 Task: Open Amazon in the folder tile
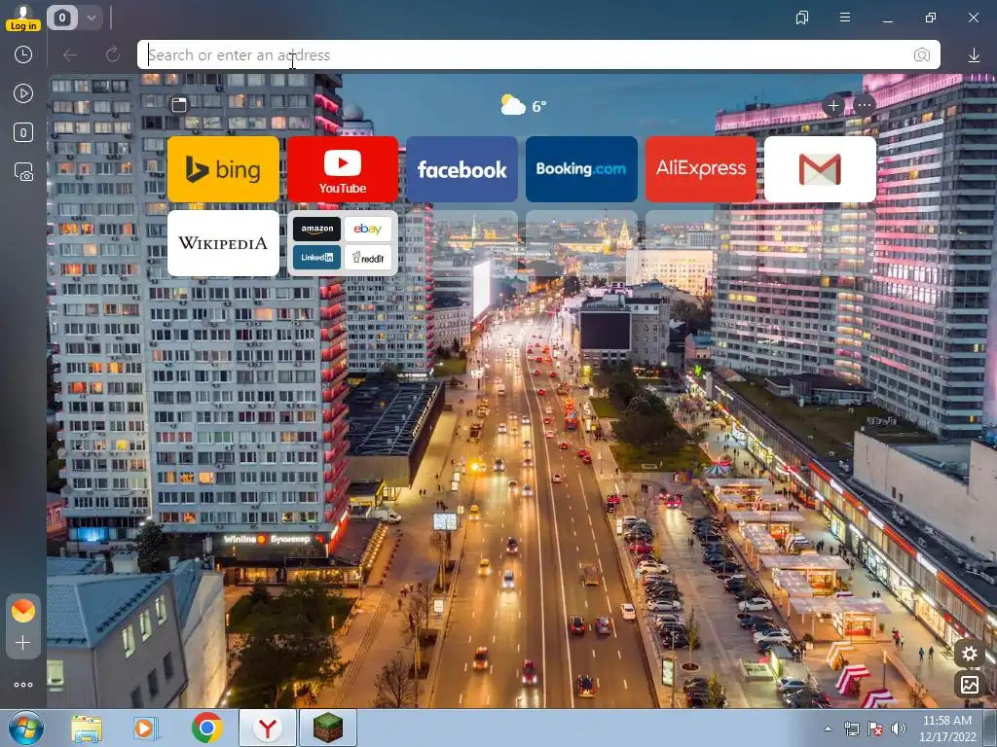pos(316,229)
